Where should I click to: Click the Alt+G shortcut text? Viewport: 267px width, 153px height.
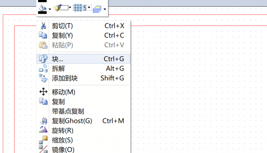[x=115, y=68]
